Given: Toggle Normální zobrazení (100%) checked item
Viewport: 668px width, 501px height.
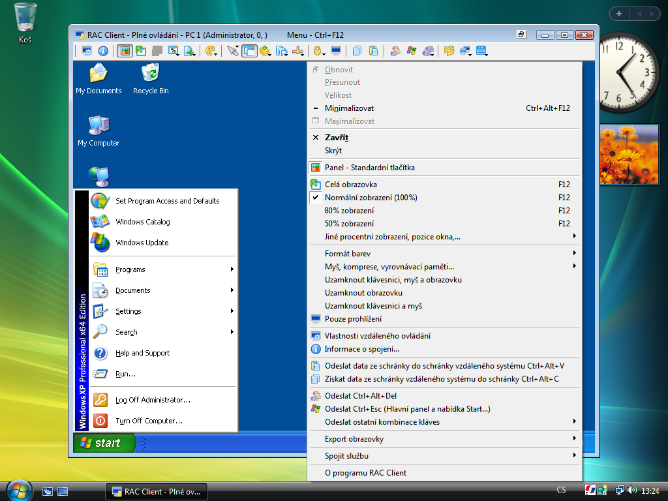Looking at the screenshot, I should click(444, 198).
